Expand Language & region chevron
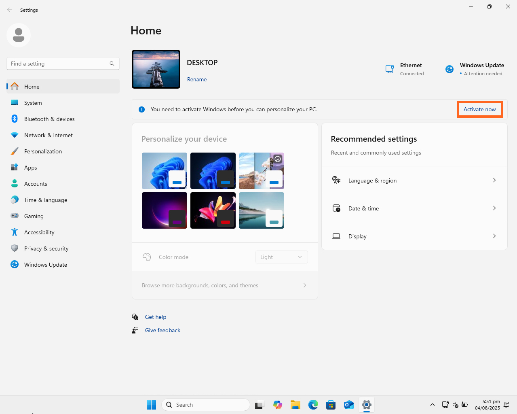The height and width of the screenshot is (414, 517). pos(494,180)
